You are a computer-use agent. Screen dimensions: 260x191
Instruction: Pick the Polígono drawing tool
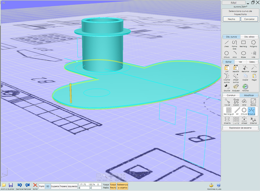click(253, 44)
